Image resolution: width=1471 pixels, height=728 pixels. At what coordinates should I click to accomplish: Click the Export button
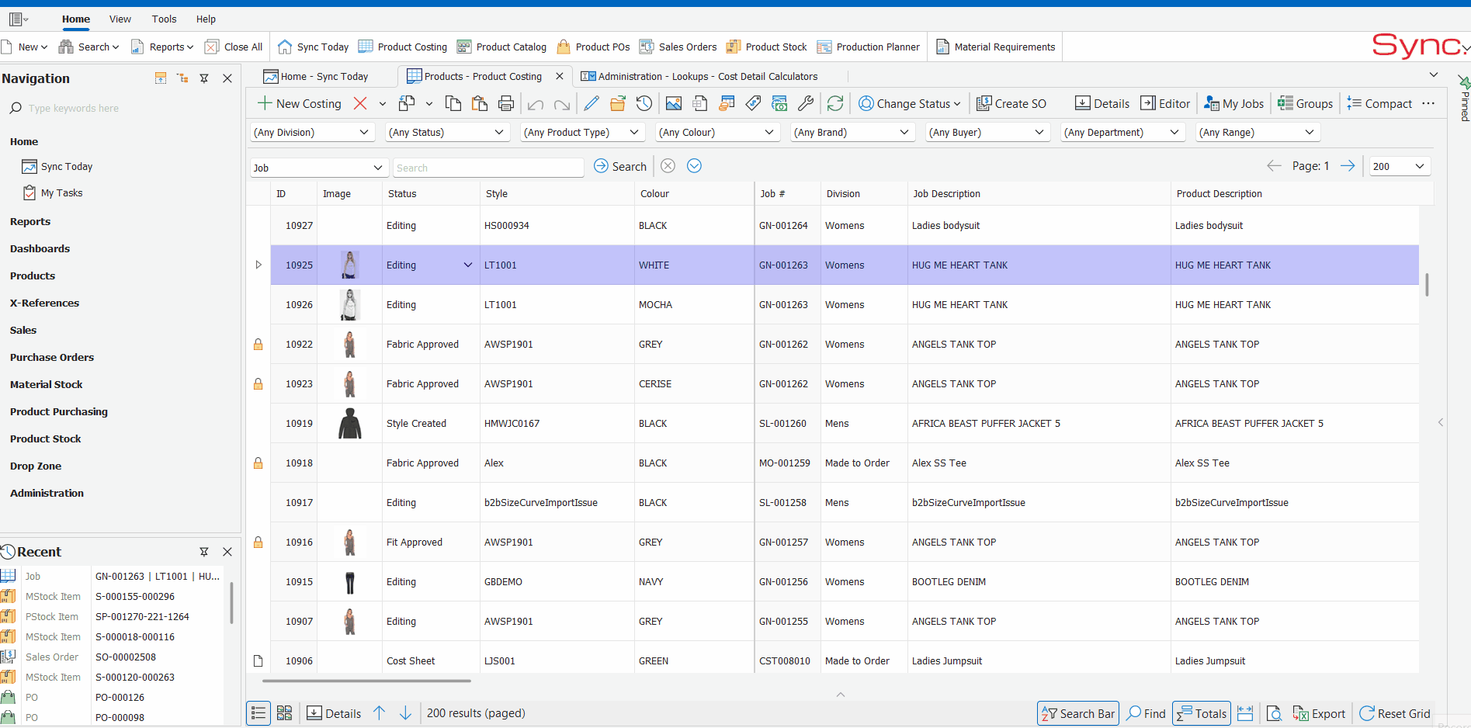1319,713
